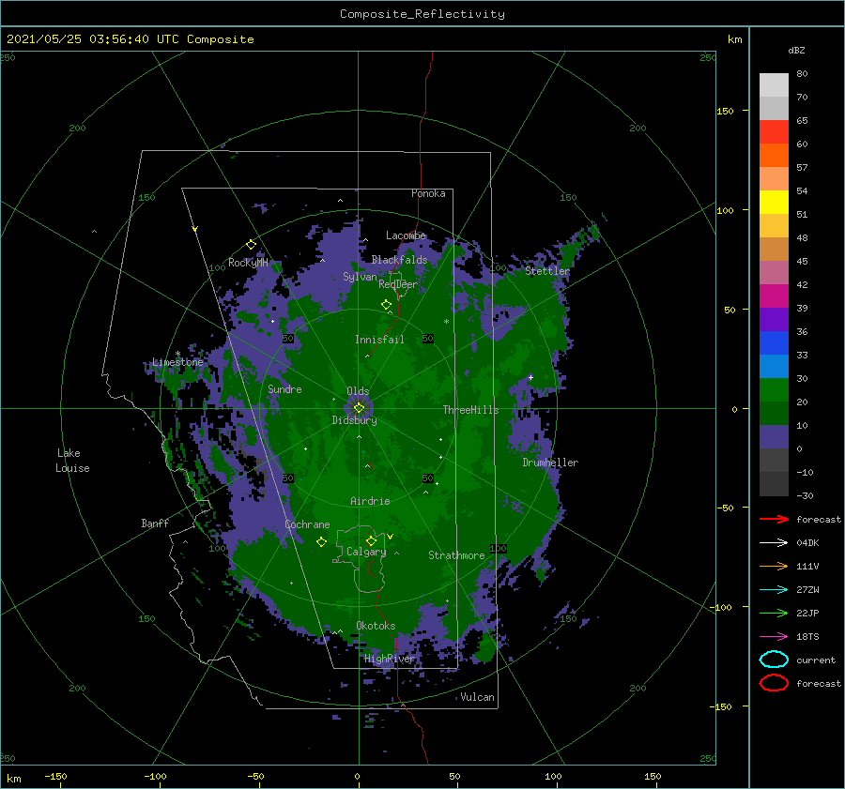Click the 2021/05/25 03:56:40 UTC Composite timestamp

[x=130, y=39]
